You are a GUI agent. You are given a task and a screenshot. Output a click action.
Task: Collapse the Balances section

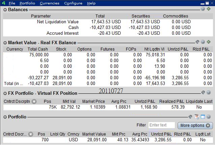coord(5,10)
